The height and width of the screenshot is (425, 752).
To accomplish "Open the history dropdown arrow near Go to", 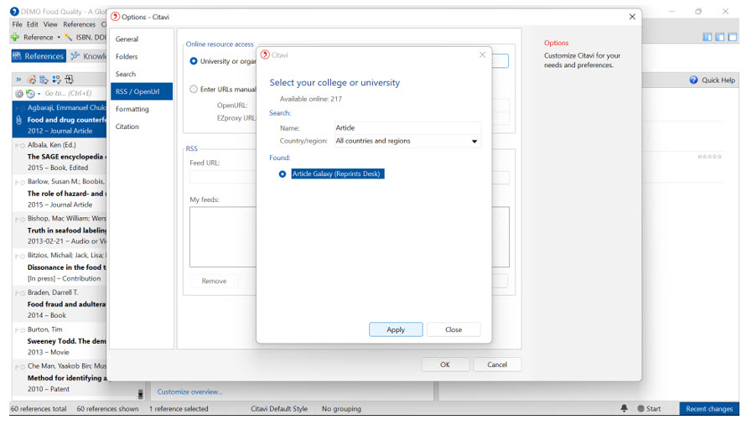I will click(x=39, y=94).
